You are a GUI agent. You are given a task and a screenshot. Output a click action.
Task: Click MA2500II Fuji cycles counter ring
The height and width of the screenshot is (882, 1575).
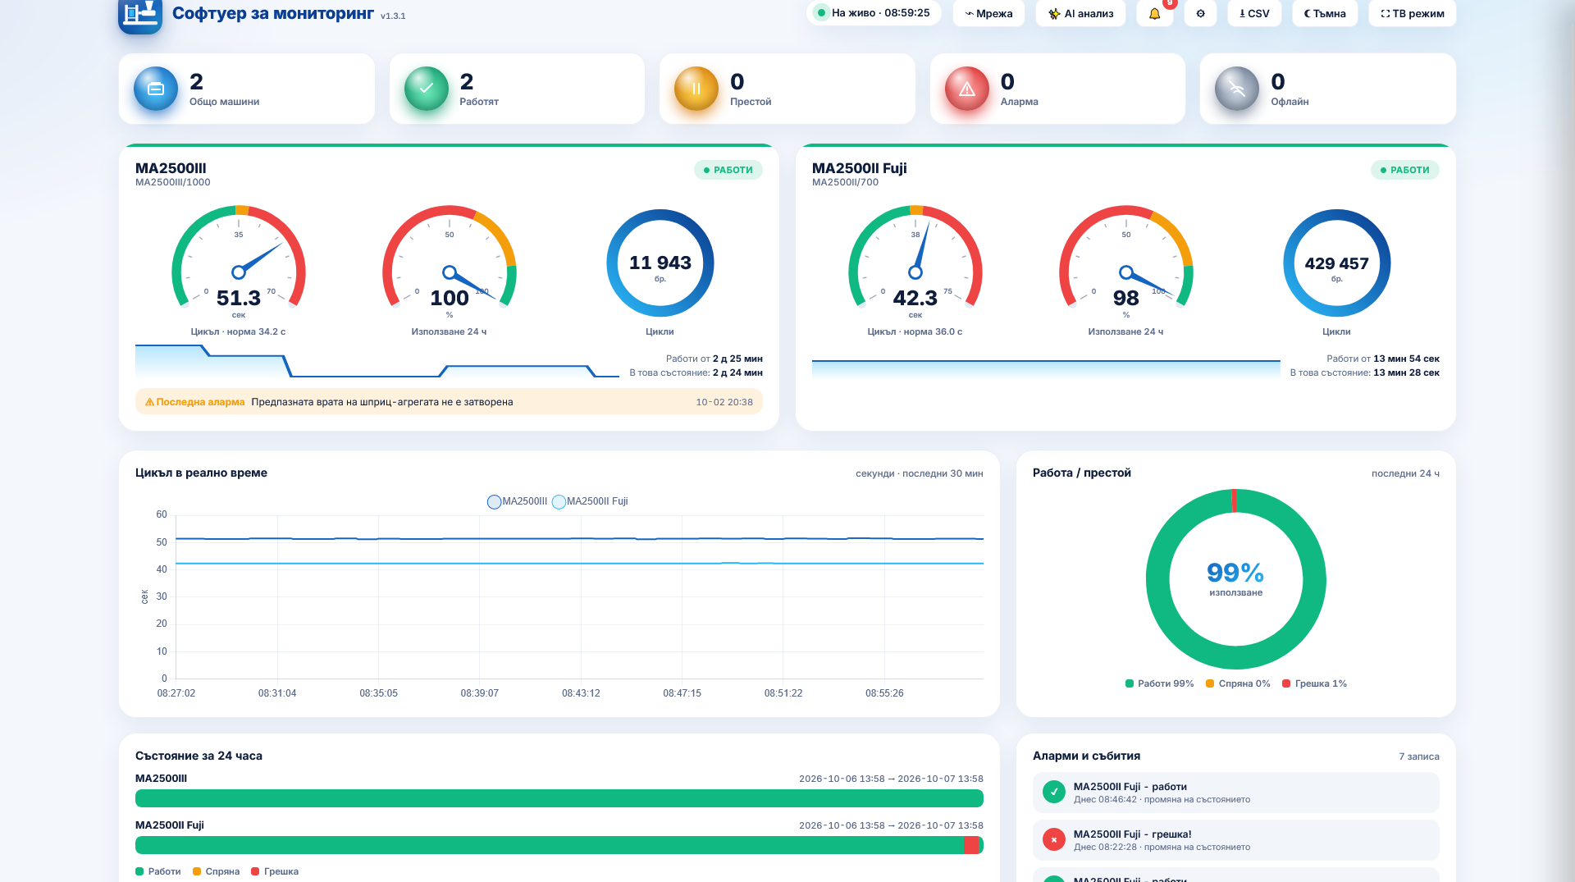[x=1337, y=263]
